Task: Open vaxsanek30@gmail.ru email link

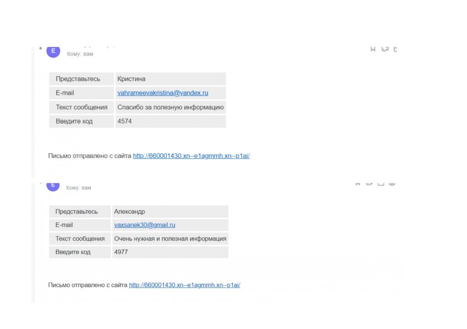Action: click(x=145, y=225)
